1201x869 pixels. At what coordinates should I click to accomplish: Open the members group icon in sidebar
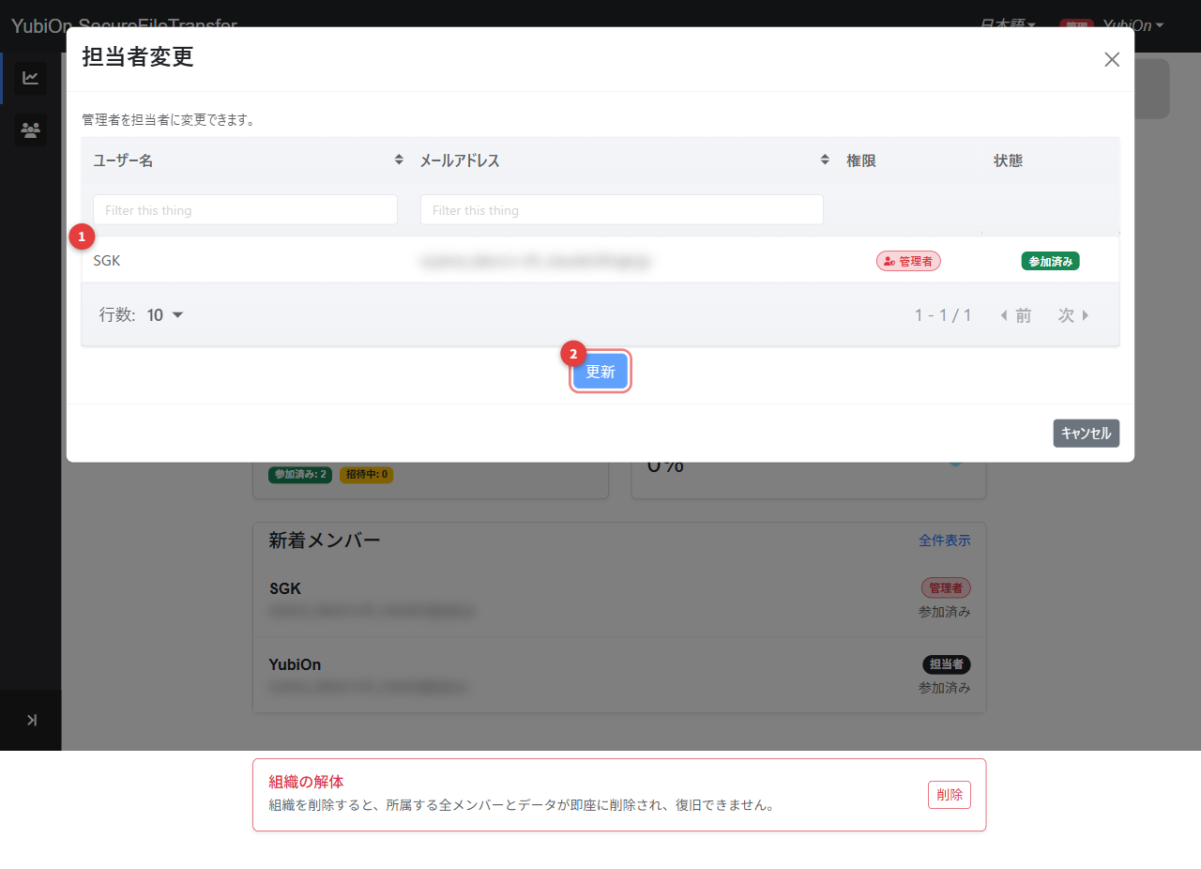(31, 130)
